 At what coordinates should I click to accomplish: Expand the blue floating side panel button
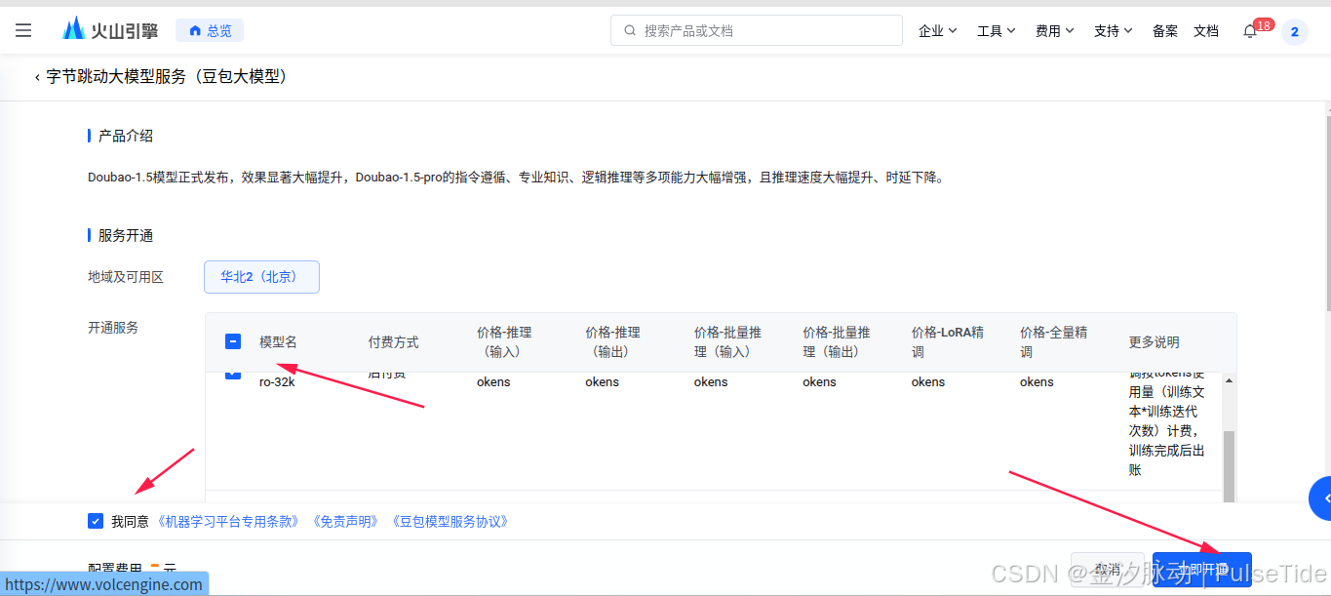[1320, 498]
